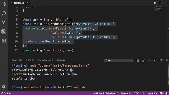Toggle the output scroll lock
The height and width of the screenshot is (95, 169).
[x=144, y=60]
